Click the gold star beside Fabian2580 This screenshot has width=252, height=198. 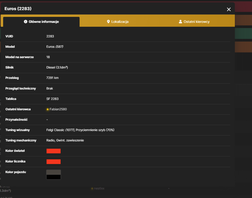point(48,109)
